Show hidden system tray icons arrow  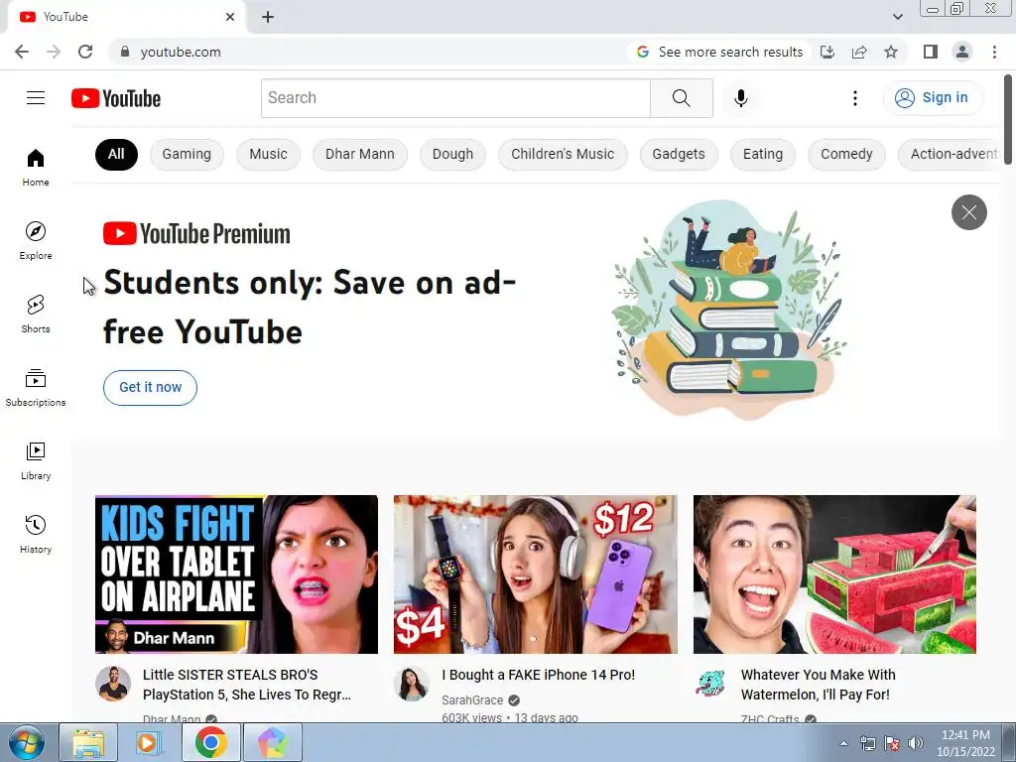pos(843,743)
